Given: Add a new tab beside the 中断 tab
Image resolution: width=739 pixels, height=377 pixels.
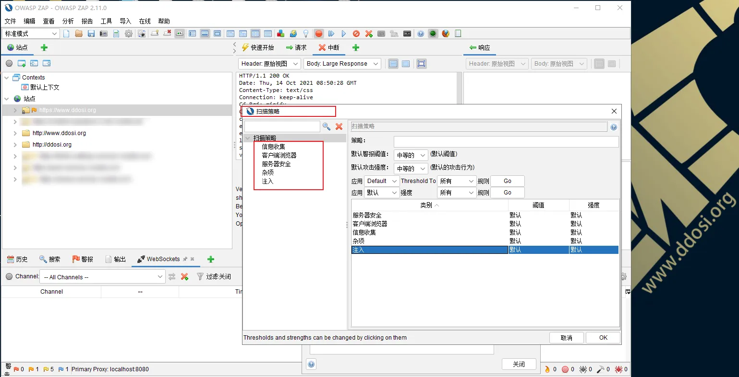Looking at the screenshot, I should pos(356,47).
